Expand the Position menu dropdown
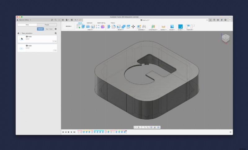The width and height of the screenshot is (248, 150). coord(190,30)
